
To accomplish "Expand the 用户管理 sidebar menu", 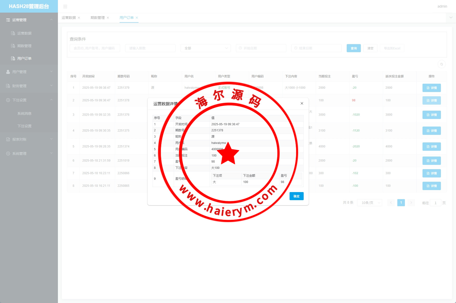I will 29,72.
